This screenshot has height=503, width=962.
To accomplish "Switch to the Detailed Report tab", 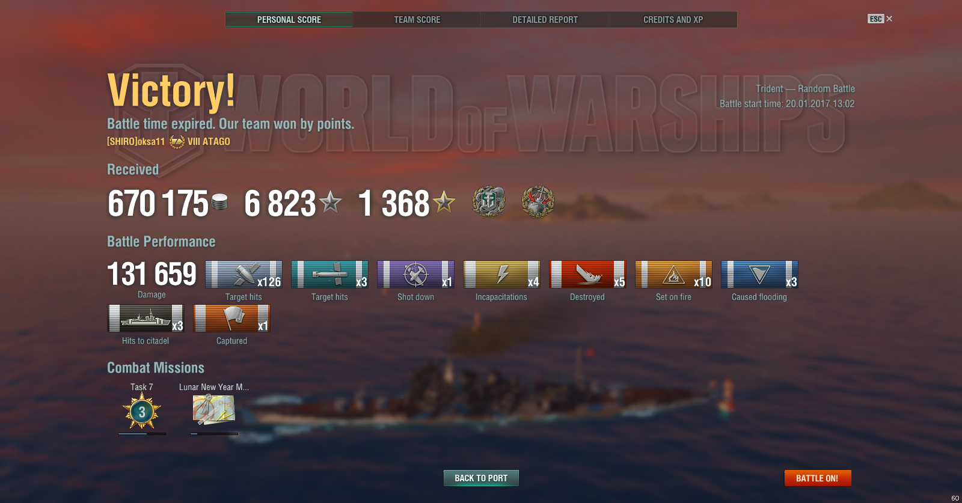I will 545,19.
